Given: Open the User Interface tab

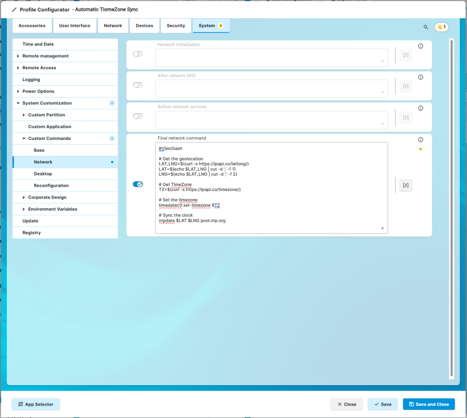Looking at the screenshot, I should pos(74,26).
